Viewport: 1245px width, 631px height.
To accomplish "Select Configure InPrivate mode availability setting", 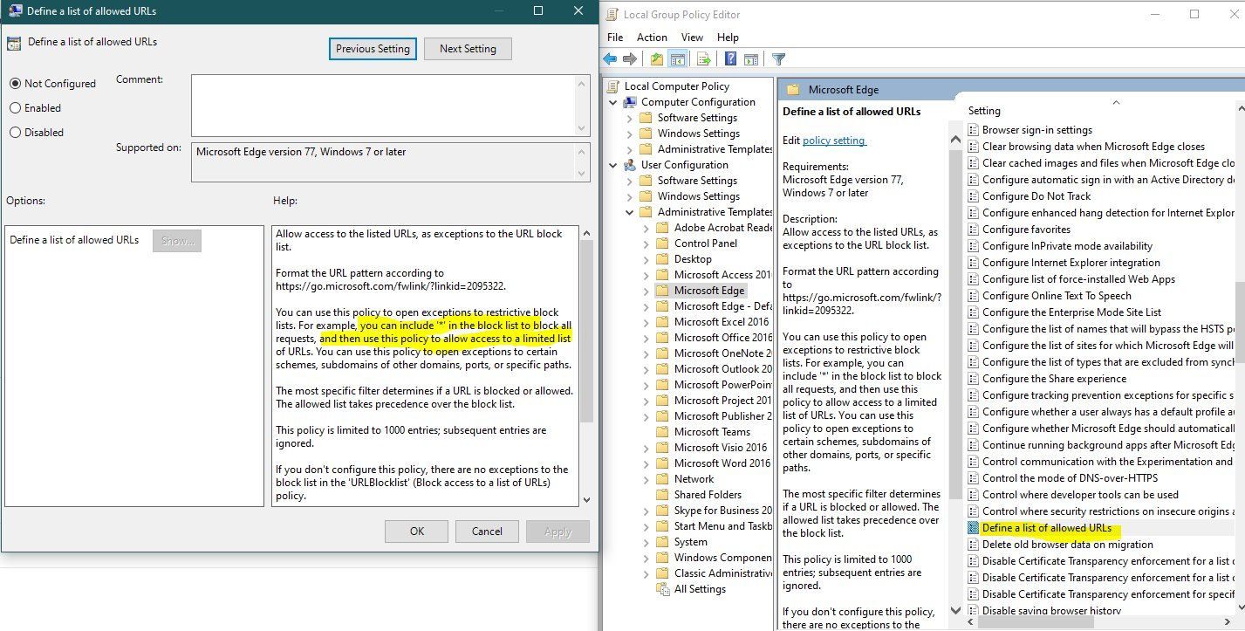I will [1067, 246].
